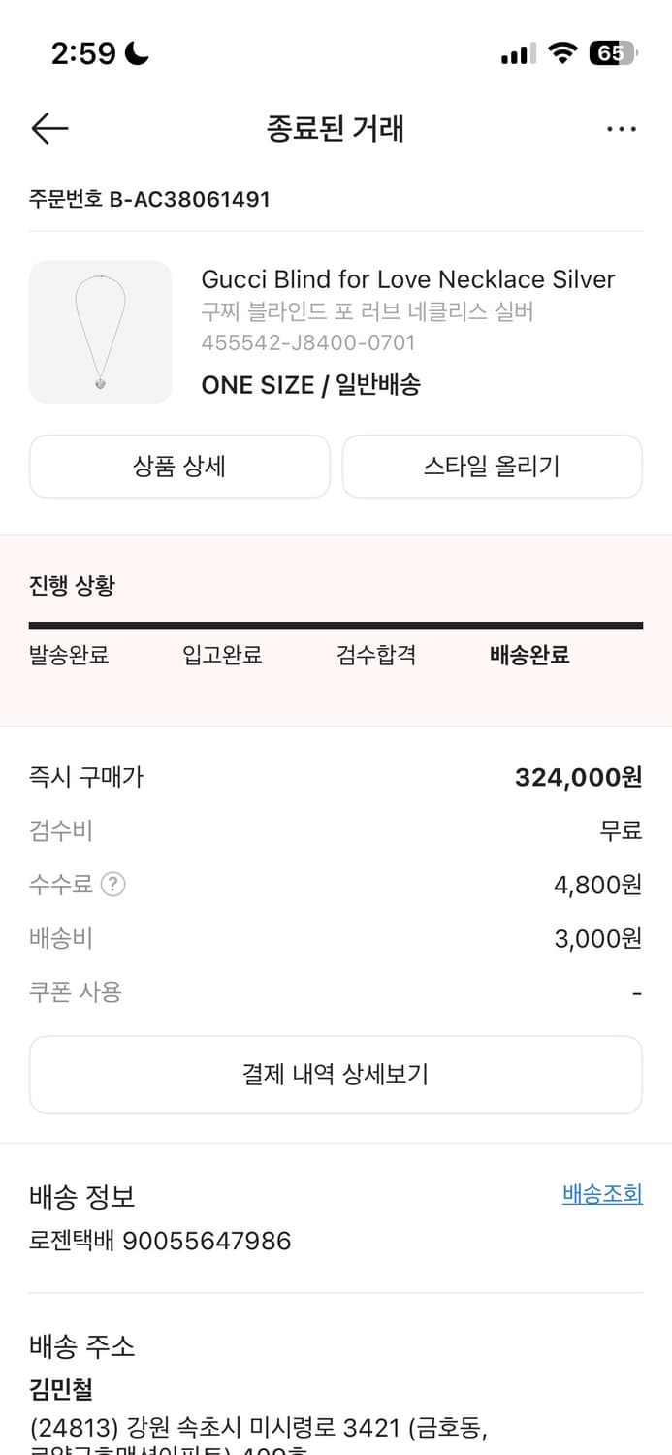The height and width of the screenshot is (1455, 672).
Task: Open the product thumbnail image of the necklace
Action: coord(101,332)
